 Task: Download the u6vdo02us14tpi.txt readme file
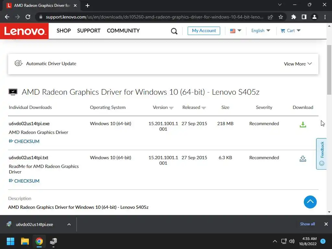[303, 159]
